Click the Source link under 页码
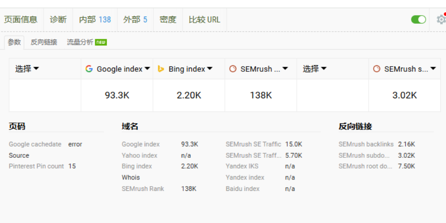This screenshot has width=446, height=223. pos(19,155)
